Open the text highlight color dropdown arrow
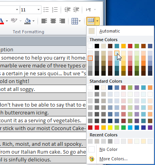The image size is (155, 165). (20, 21)
